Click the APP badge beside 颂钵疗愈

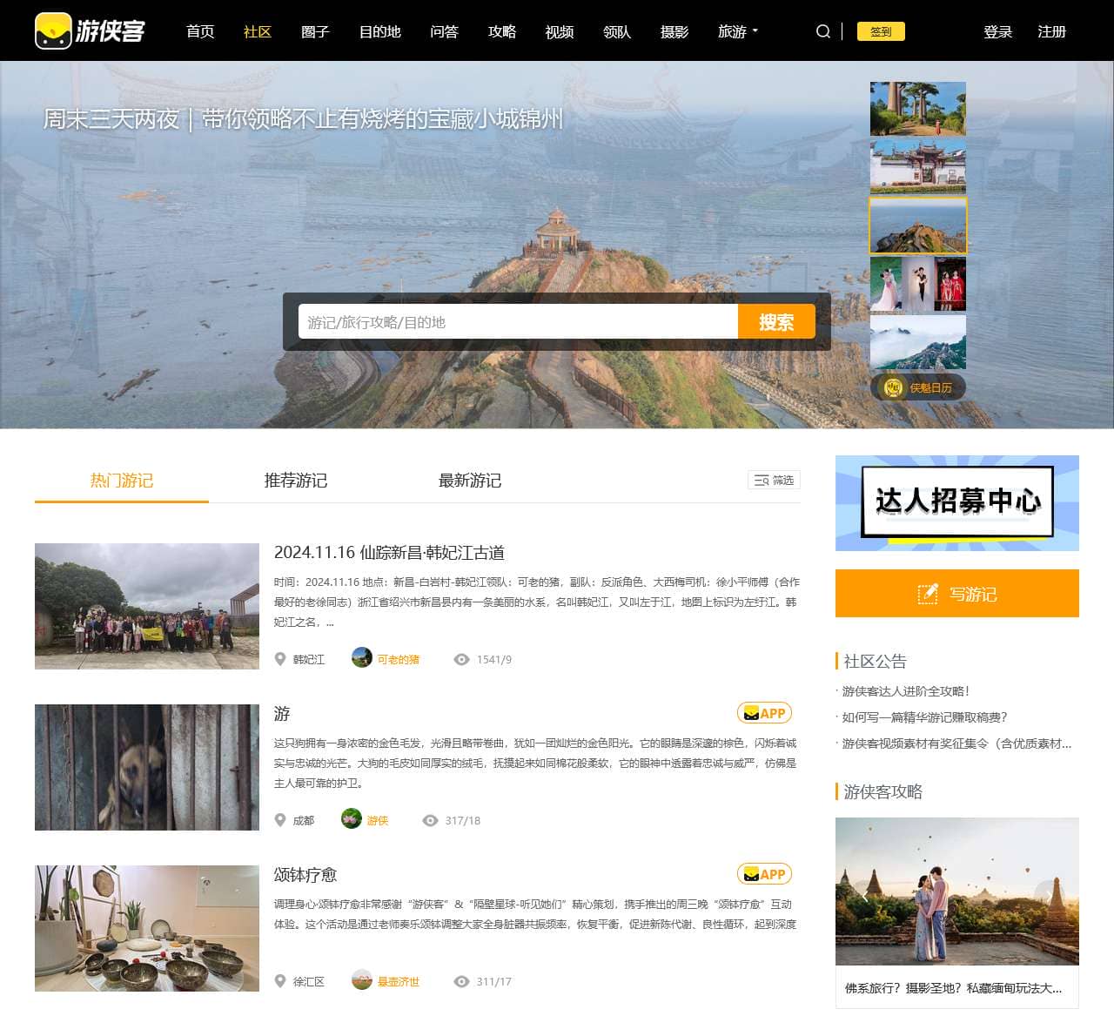pos(764,874)
